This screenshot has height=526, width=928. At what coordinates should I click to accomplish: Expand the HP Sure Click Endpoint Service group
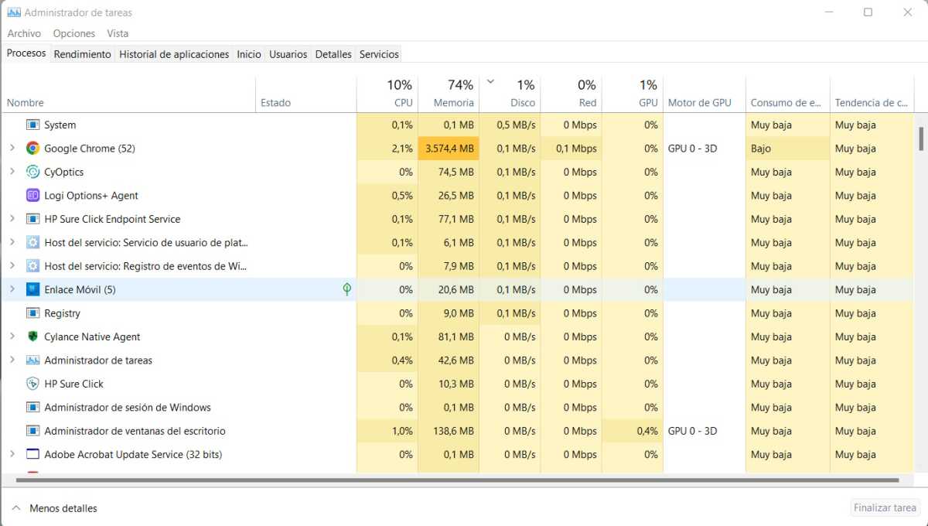click(x=12, y=219)
